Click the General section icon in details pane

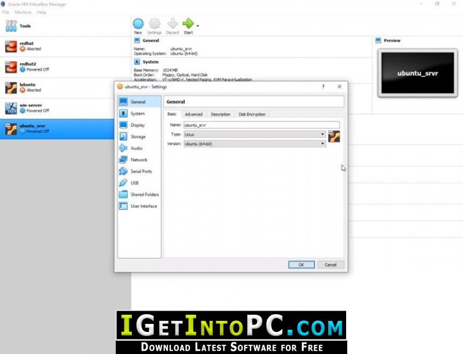coord(137,40)
